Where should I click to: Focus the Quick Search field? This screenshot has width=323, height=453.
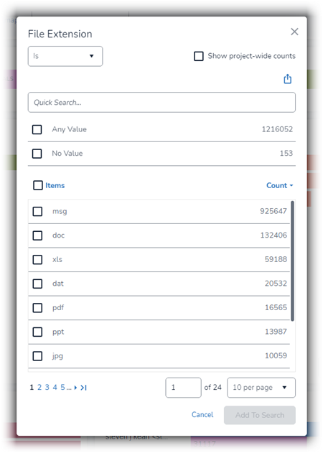coord(161,102)
